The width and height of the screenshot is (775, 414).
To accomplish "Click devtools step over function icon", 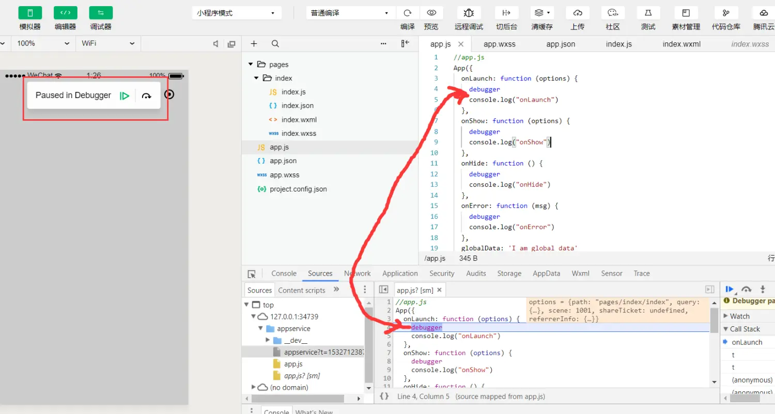I will (x=746, y=290).
